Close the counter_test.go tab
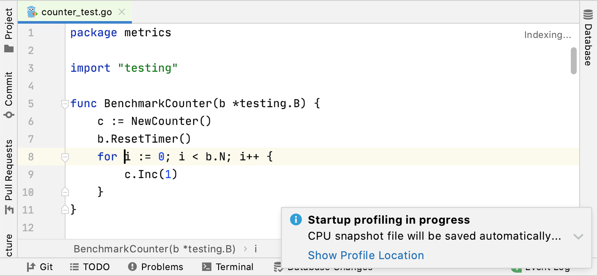This screenshot has height=276, width=597. coord(122,12)
